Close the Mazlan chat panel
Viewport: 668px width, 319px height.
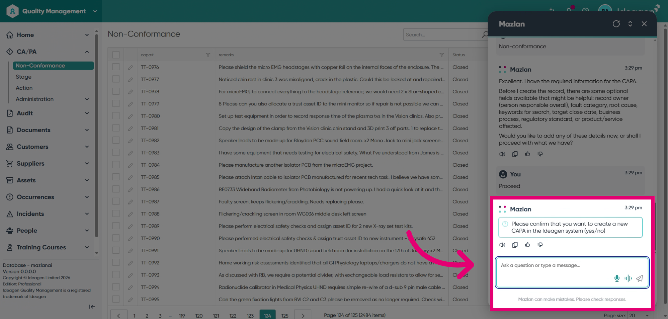[644, 24]
